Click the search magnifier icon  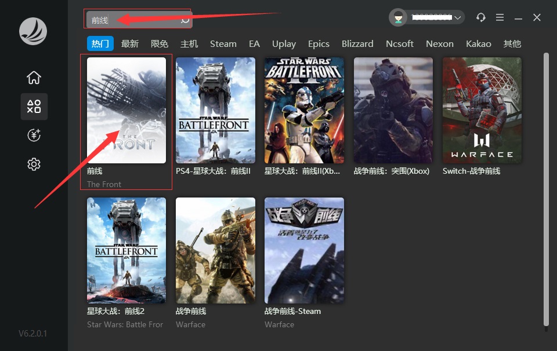tap(185, 20)
